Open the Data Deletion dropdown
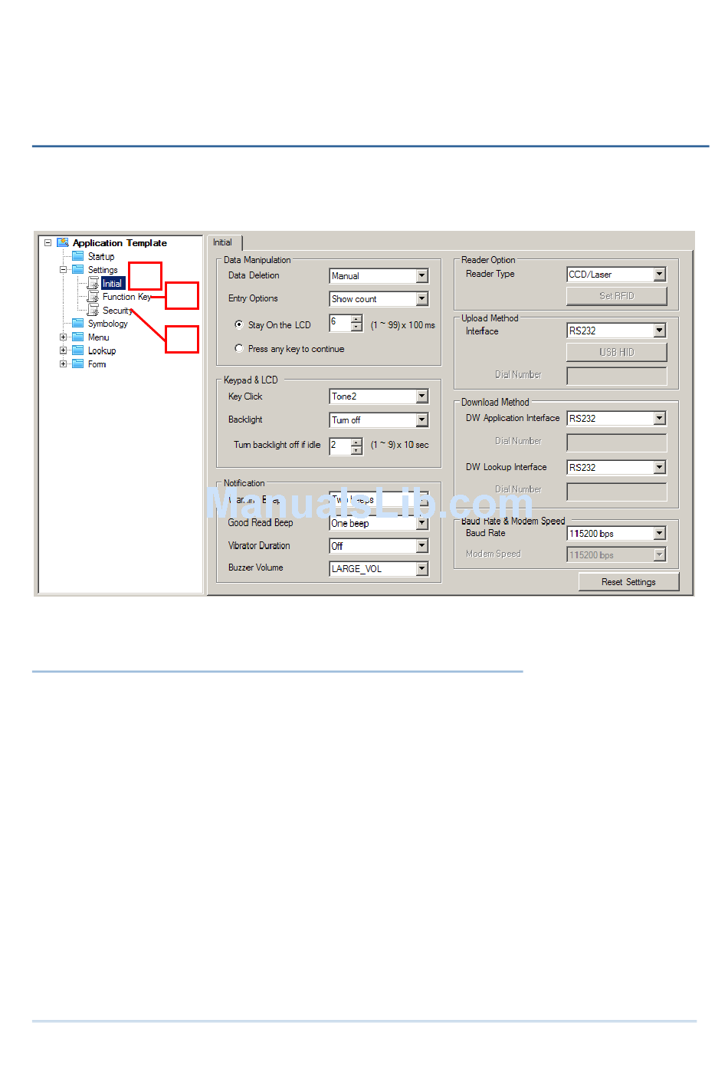This screenshot has width=728, height=1089. [x=422, y=275]
